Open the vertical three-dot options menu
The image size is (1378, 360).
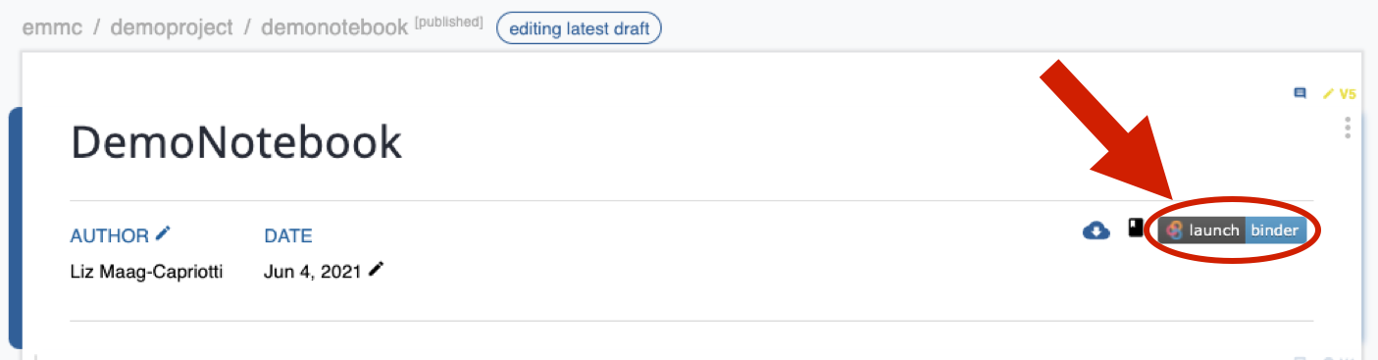tap(1348, 128)
